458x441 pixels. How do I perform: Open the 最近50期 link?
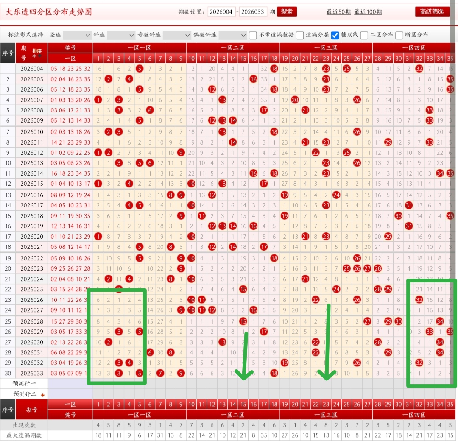coord(338,12)
